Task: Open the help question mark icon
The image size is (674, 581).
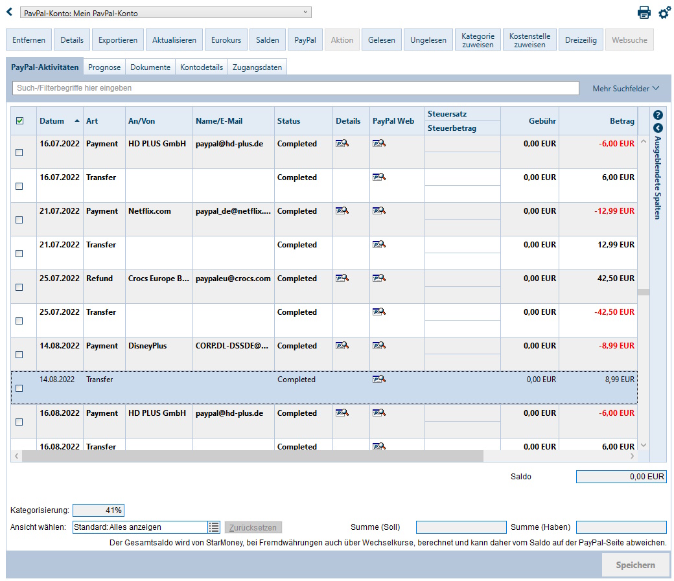Action: pos(658,115)
